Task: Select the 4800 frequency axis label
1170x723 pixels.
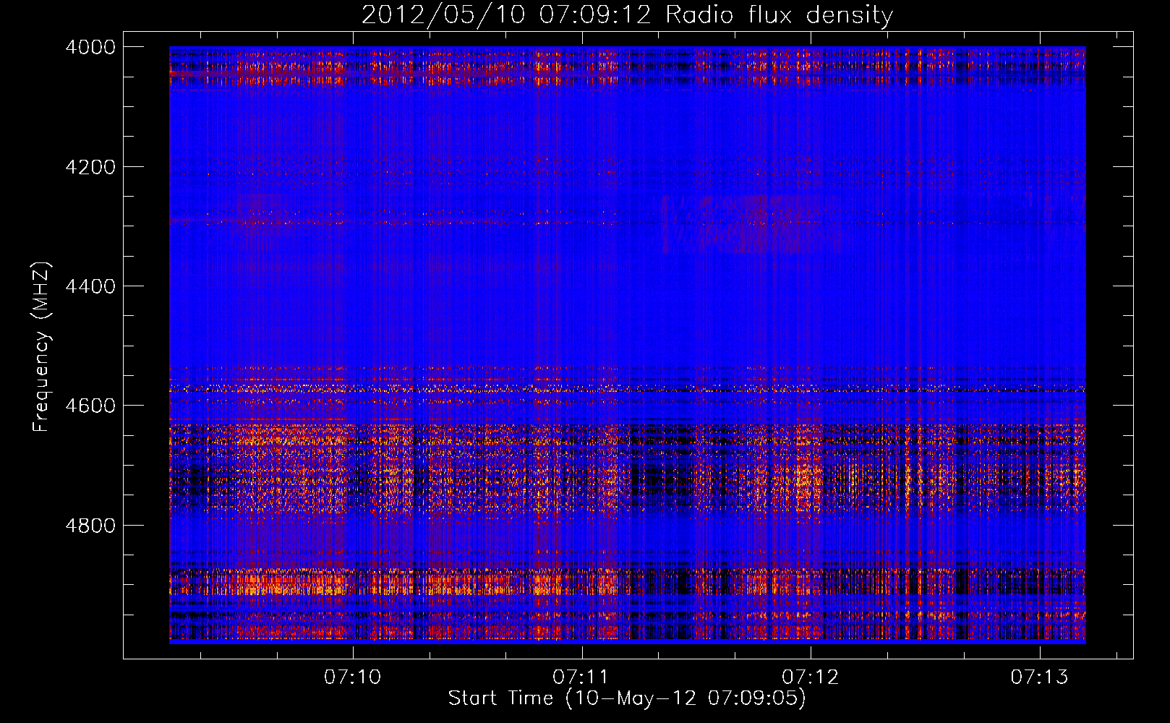Action: pos(90,526)
